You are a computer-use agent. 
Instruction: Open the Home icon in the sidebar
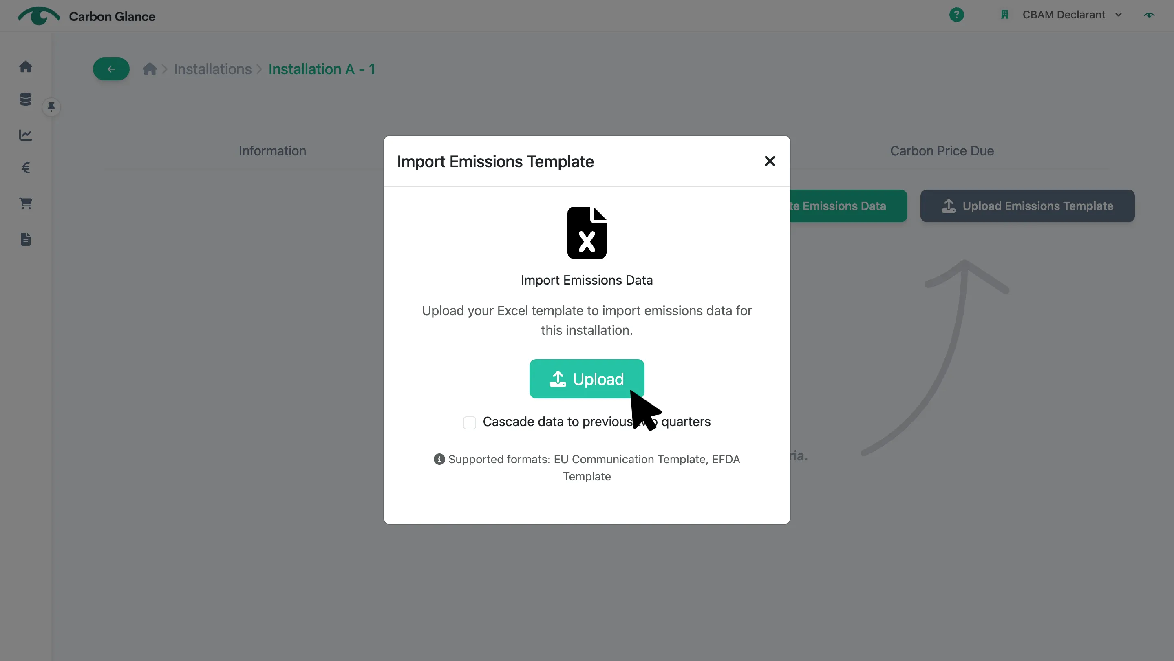(x=26, y=66)
